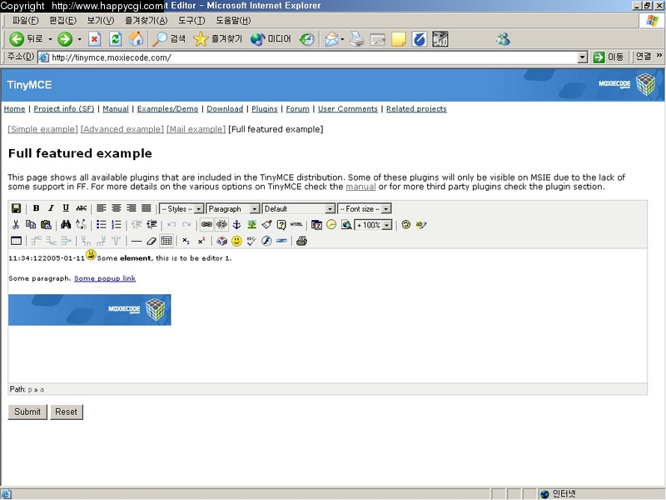Click 'Some popup link' in editor

point(105,278)
